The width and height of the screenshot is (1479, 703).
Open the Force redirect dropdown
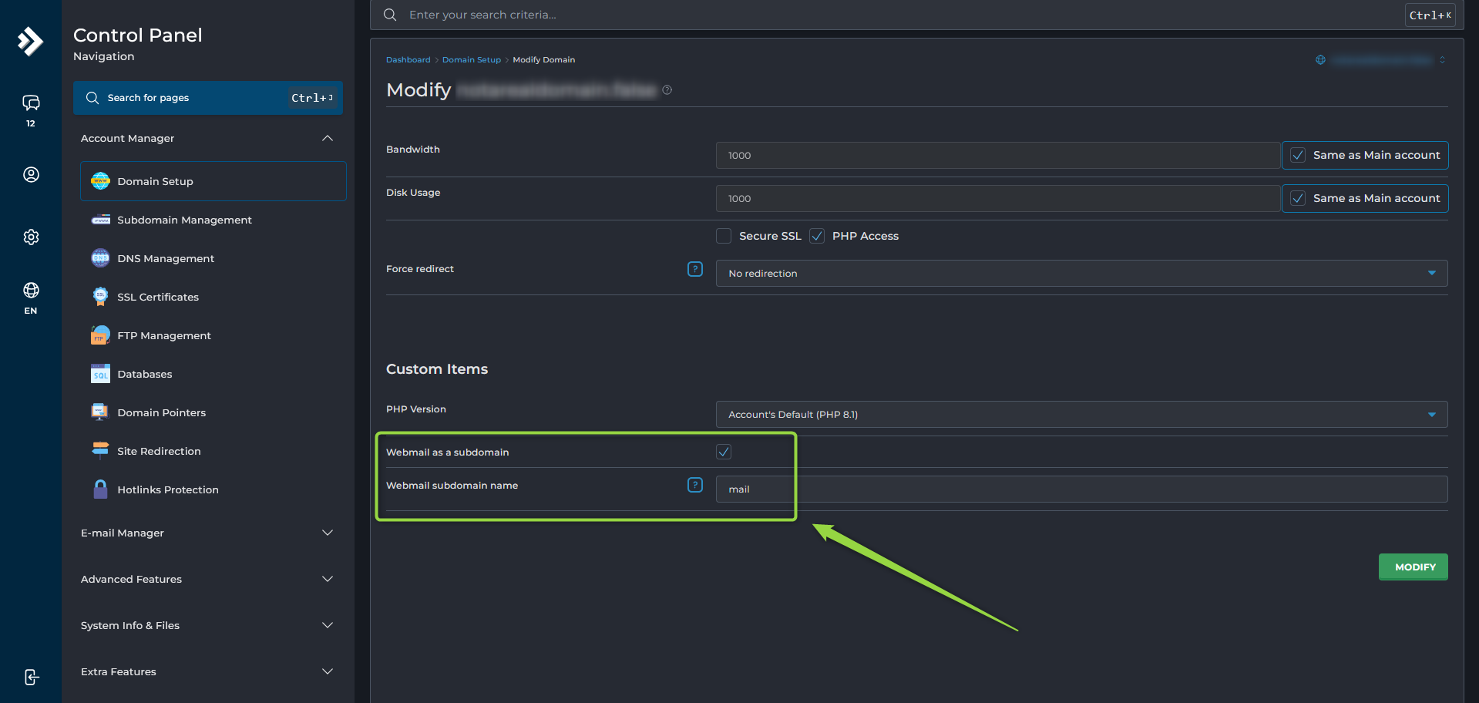pyautogui.click(x=1081, y=274)
